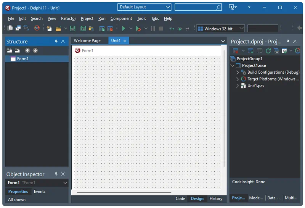Click Run Without Debugging icon
The height and width of the screenshot is (208, 305).
click(138, 29)
